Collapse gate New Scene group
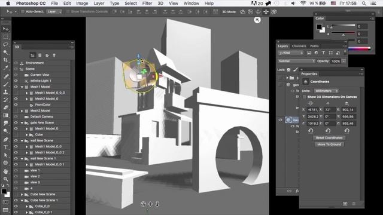The height and width of the screenshot is (215, 383). pos(22,122)
